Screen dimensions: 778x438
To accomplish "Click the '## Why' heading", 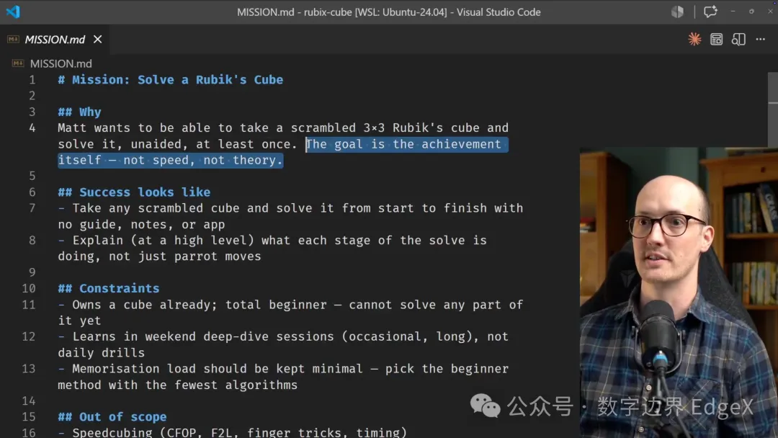I will [79, 112].
